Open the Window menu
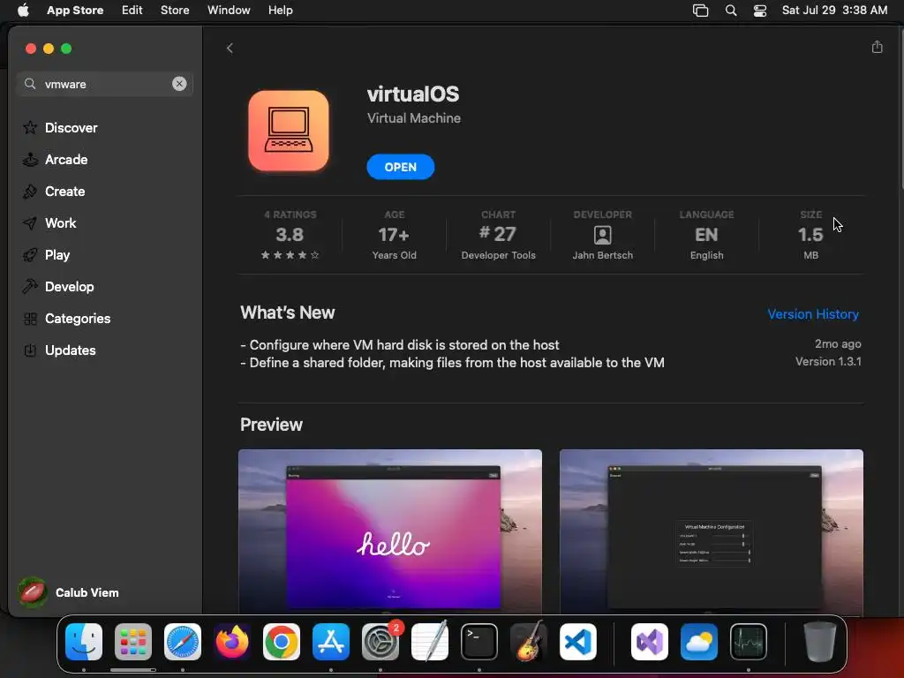The height and width of the screenshot is (678, 904). (229, 10)
